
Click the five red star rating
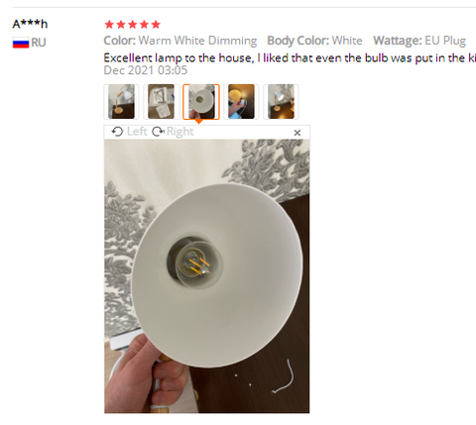(132, 25)
